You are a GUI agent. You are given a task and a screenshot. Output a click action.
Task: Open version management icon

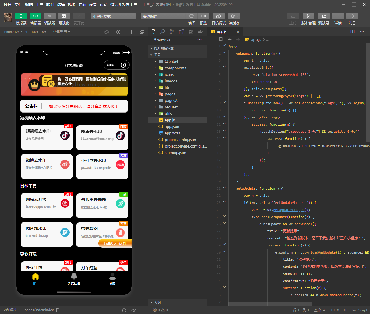pos(308,16)
